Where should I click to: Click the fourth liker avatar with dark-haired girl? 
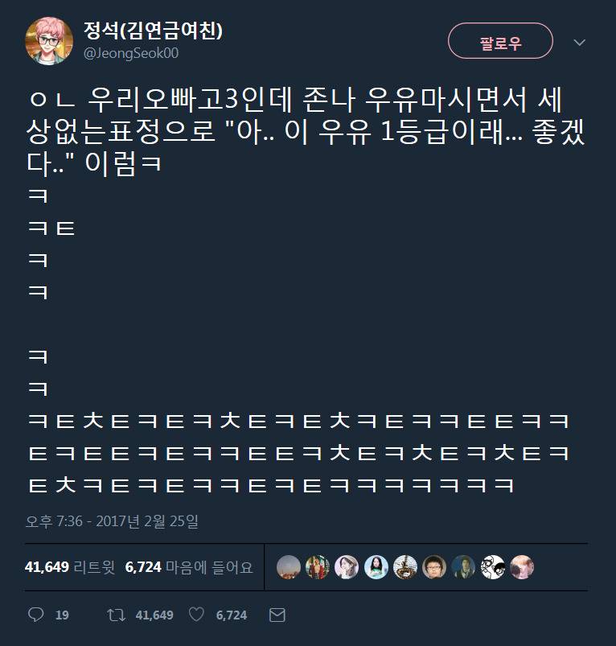pos(376,567)
